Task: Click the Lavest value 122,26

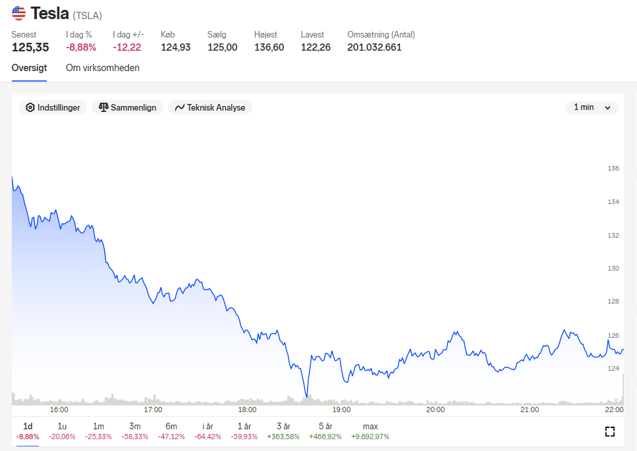Action: point(316,47)
